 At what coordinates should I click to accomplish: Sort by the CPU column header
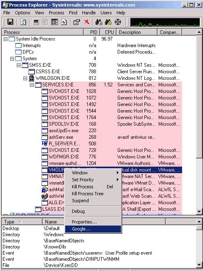coord(108,32)
